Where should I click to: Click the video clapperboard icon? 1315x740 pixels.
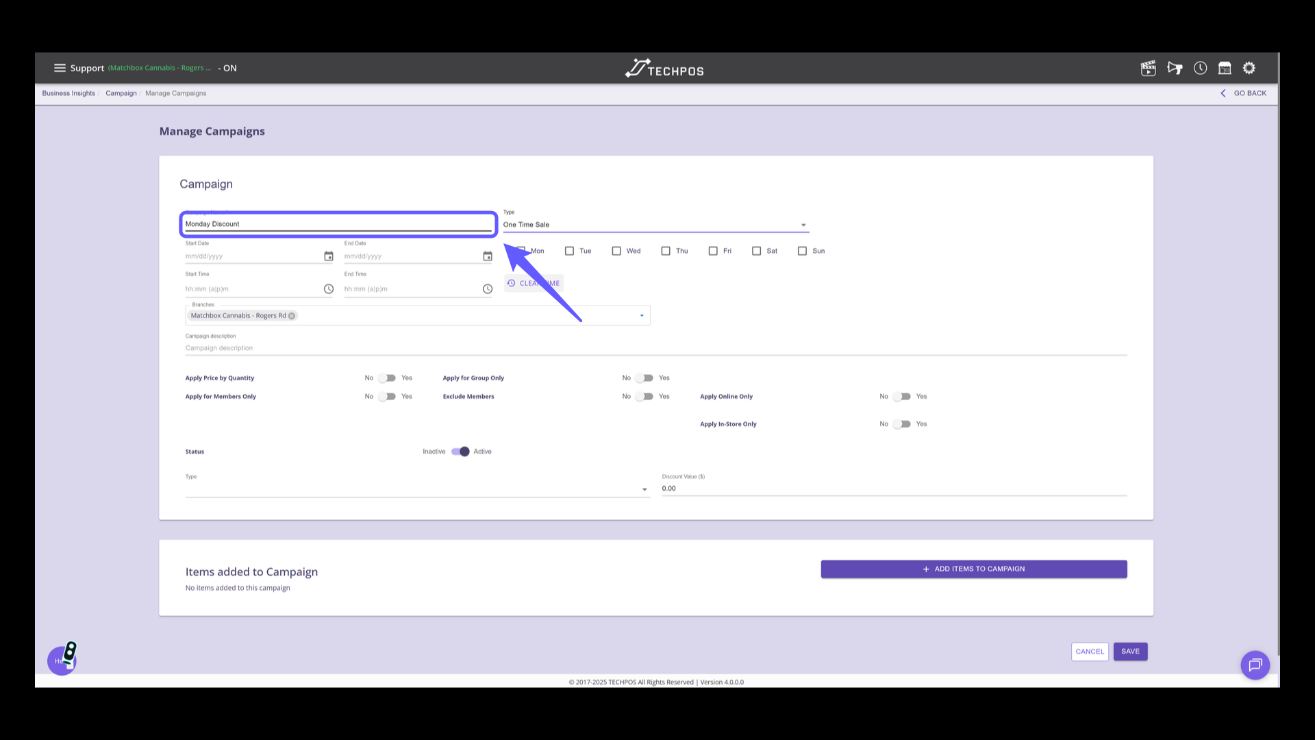point(1149,68)
